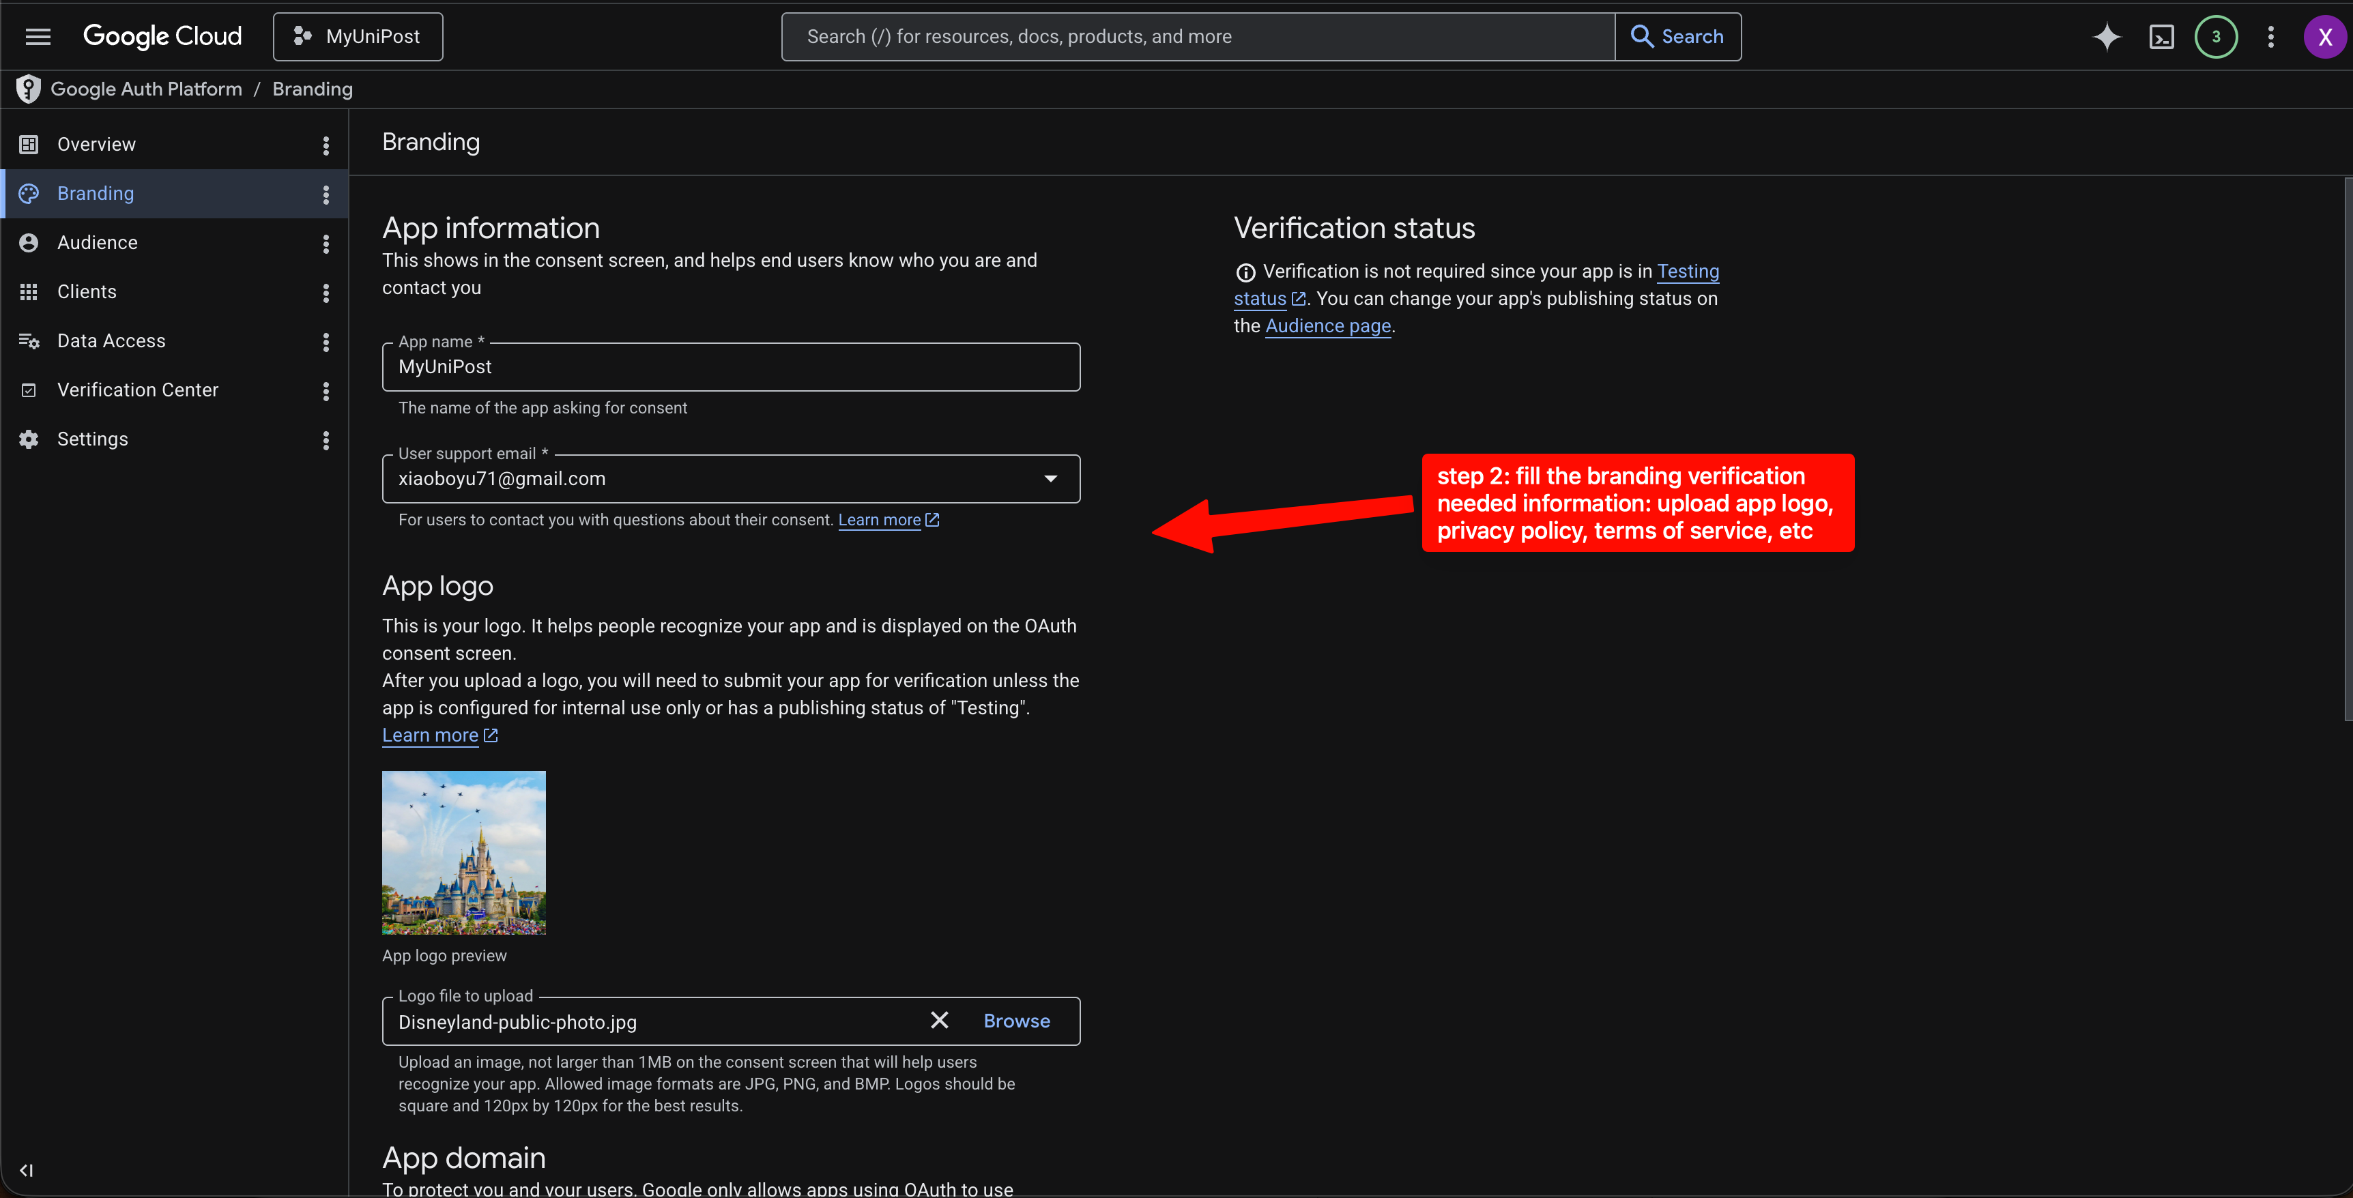This screenshot has width=2353, height=1198.
Task: Activate Cloud Shell terminal icon
Action: [2161, 37]
